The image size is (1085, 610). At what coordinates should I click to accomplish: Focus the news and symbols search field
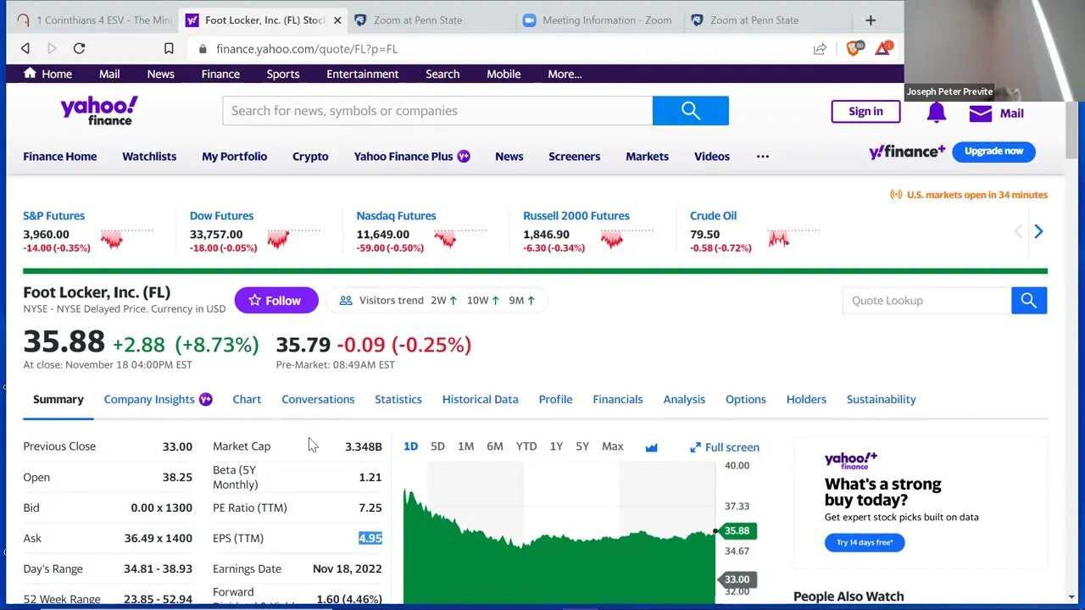tap(437, 111)
